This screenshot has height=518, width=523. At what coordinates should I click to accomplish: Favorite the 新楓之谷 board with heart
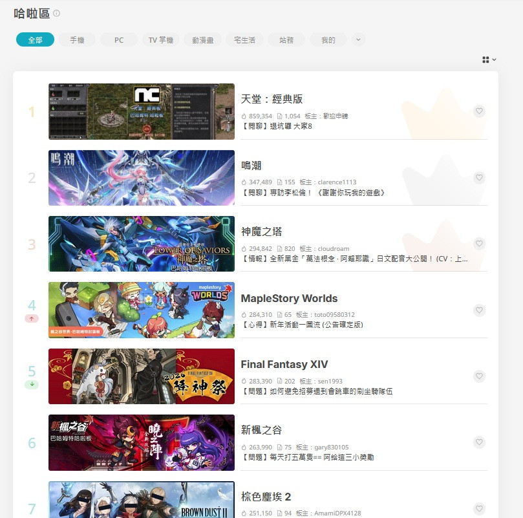(x=479, y=442)
